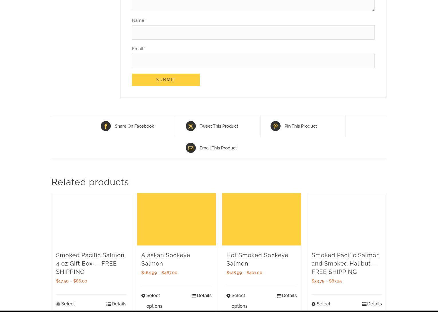Click list icon beside Hot Smoked Sockeye Details
This screenshot has height=312, width=438.
pyautogui.click(x=279, y=296)
